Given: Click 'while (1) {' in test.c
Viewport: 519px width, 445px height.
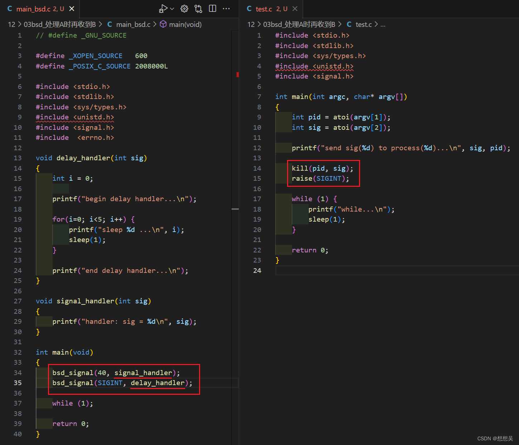Looking at the screenshot, I should [x=314, y=199].
